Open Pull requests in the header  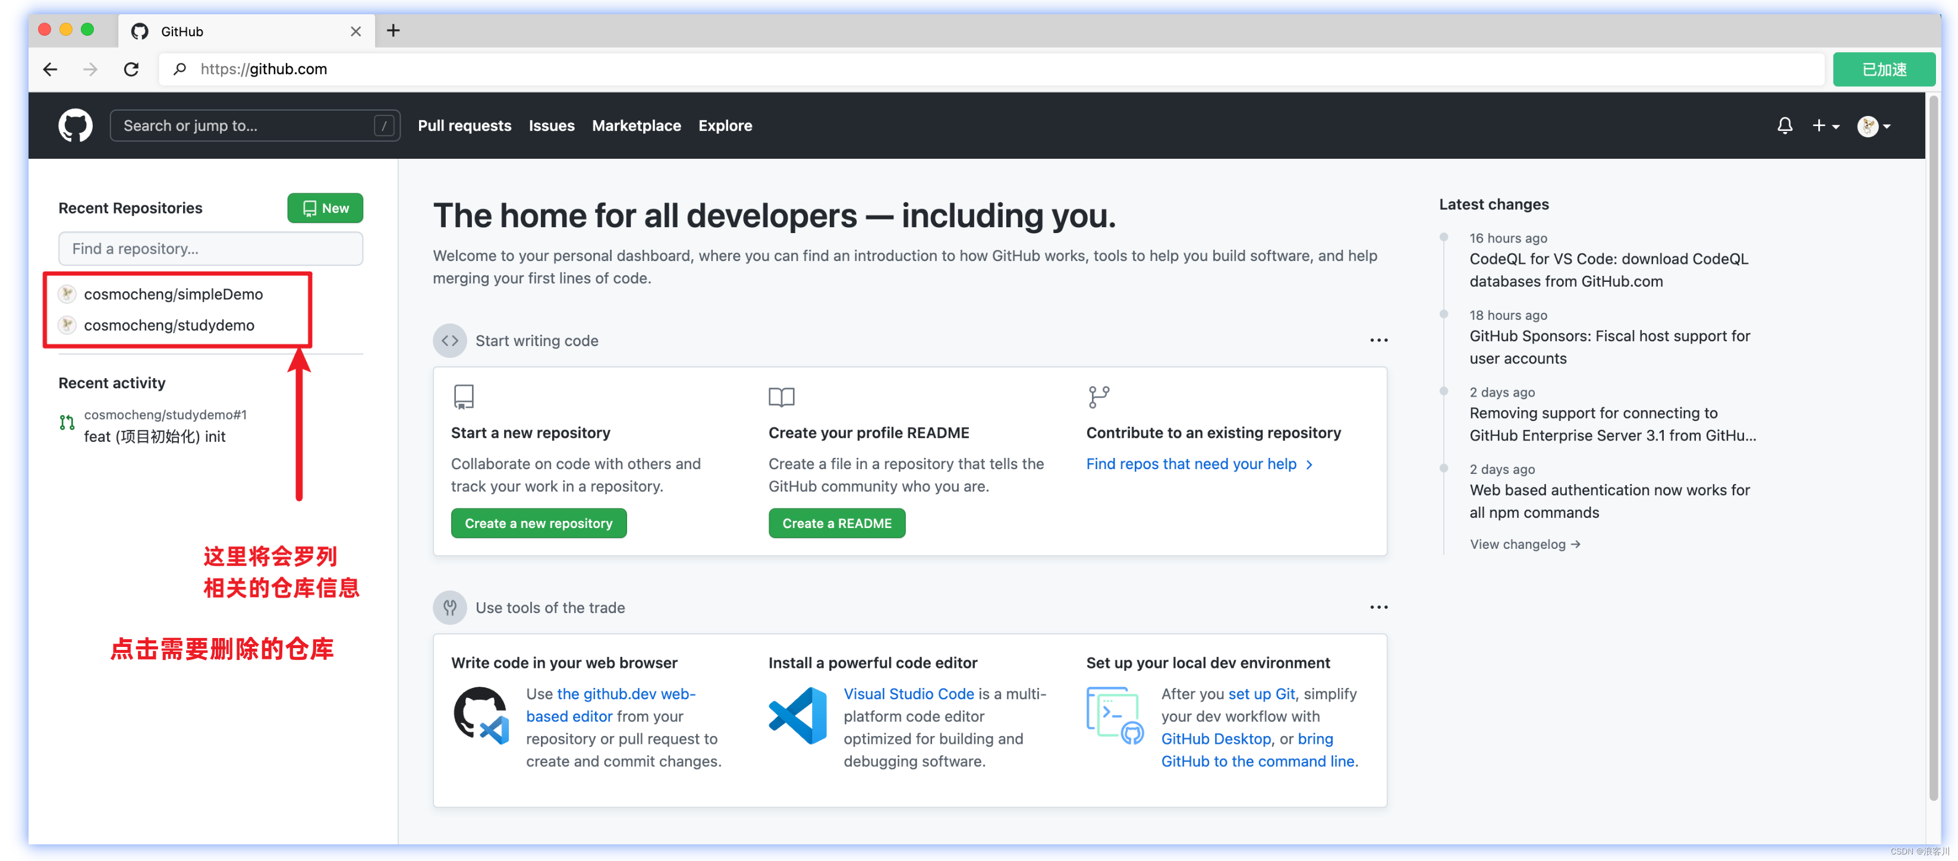tap(464, 125)
